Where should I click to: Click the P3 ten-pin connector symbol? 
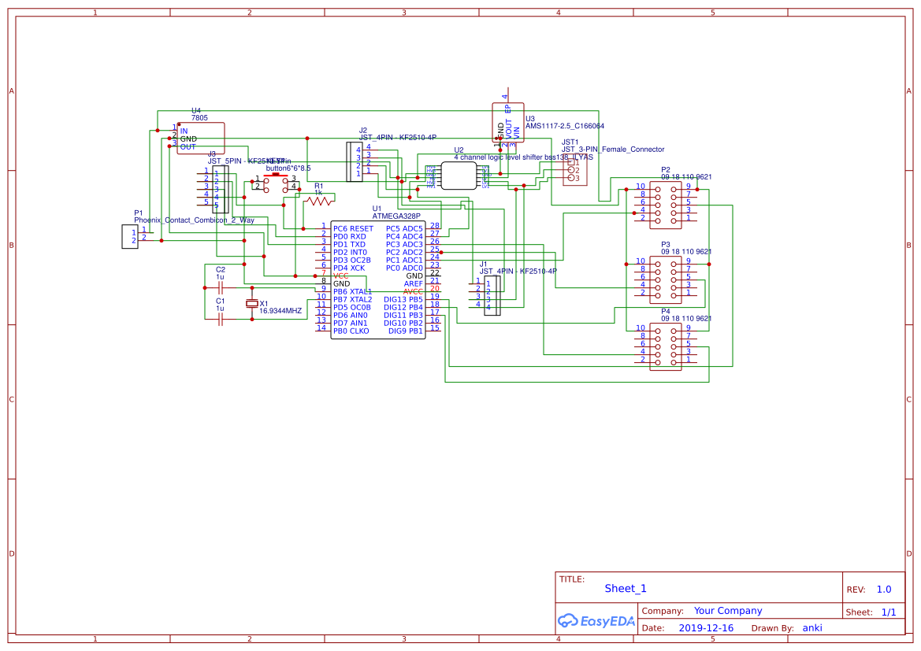[666, 278]
